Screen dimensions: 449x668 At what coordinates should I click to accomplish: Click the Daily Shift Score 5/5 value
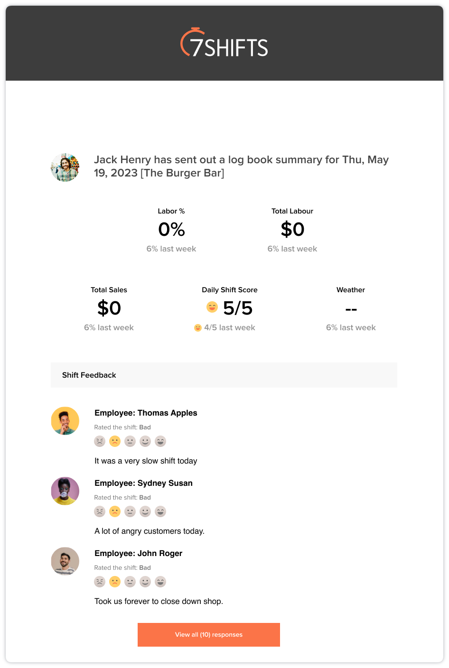click(238, 308)
